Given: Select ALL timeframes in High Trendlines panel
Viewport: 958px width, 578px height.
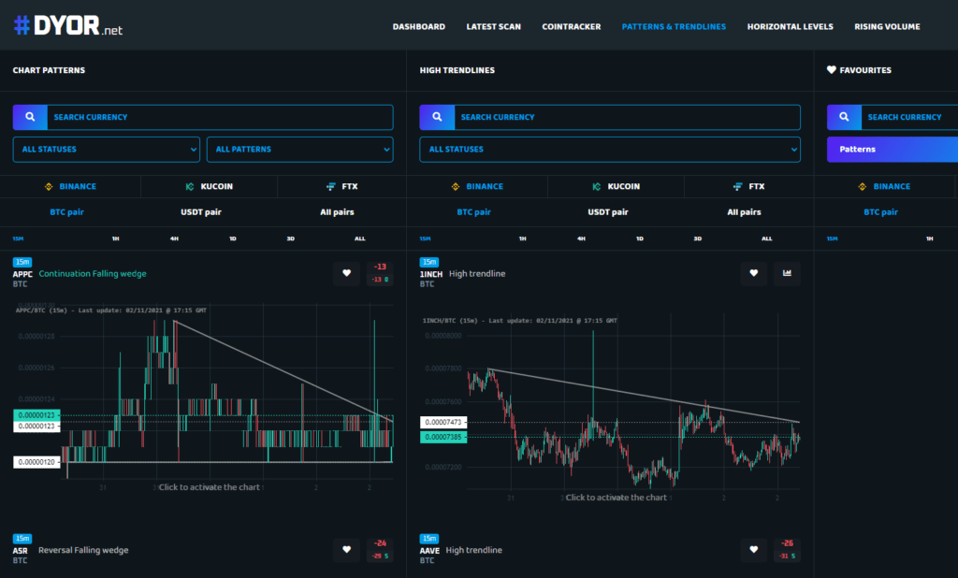Looking at the screenshot, I should (x=767, y=238).
